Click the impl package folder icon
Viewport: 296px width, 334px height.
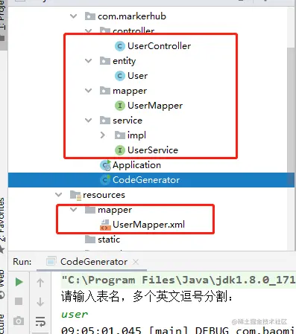click(120, 135)
